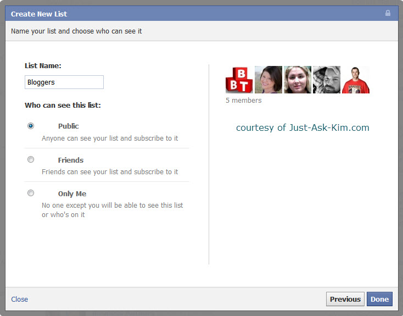
Task: Click 'Friends can see your list' description
Action: click(110, 171)
